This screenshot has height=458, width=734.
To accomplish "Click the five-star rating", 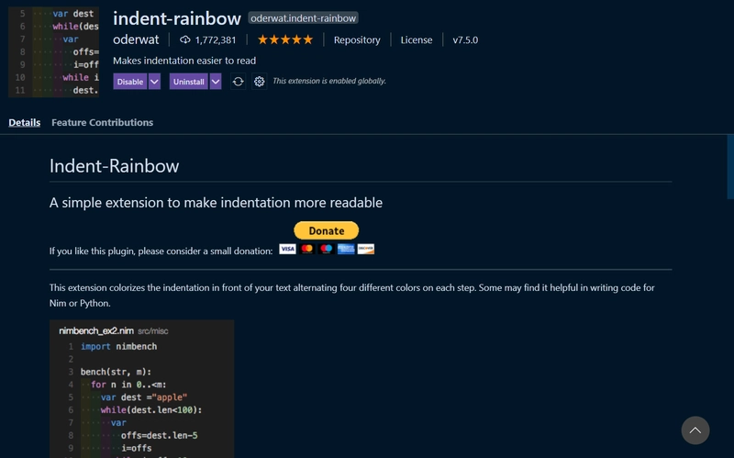I will [x=285, y=39].
